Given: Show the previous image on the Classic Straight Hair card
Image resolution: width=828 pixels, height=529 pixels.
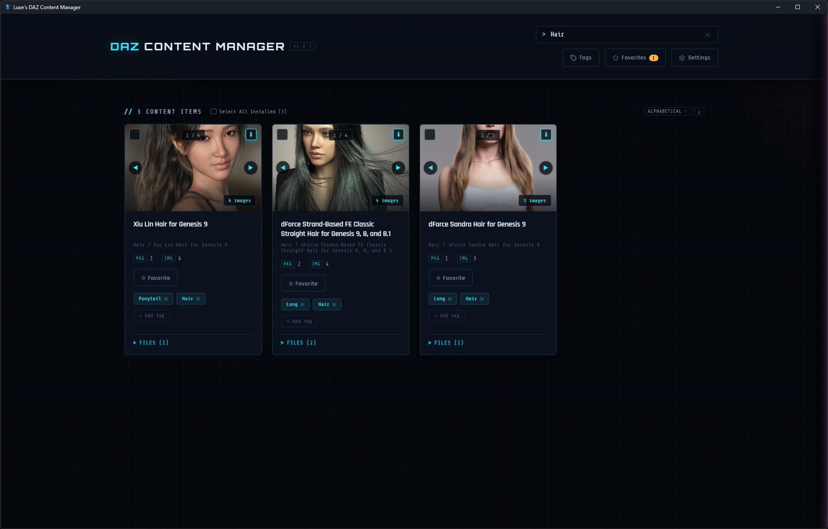Looking at the screenshot, I should click(283, 168).
